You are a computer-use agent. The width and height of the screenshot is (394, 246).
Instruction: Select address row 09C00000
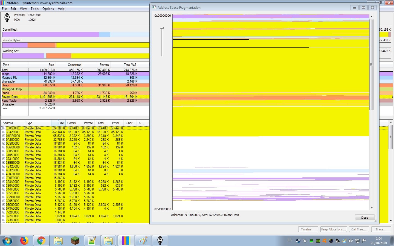pyautogui.click(x=75, y=205)
